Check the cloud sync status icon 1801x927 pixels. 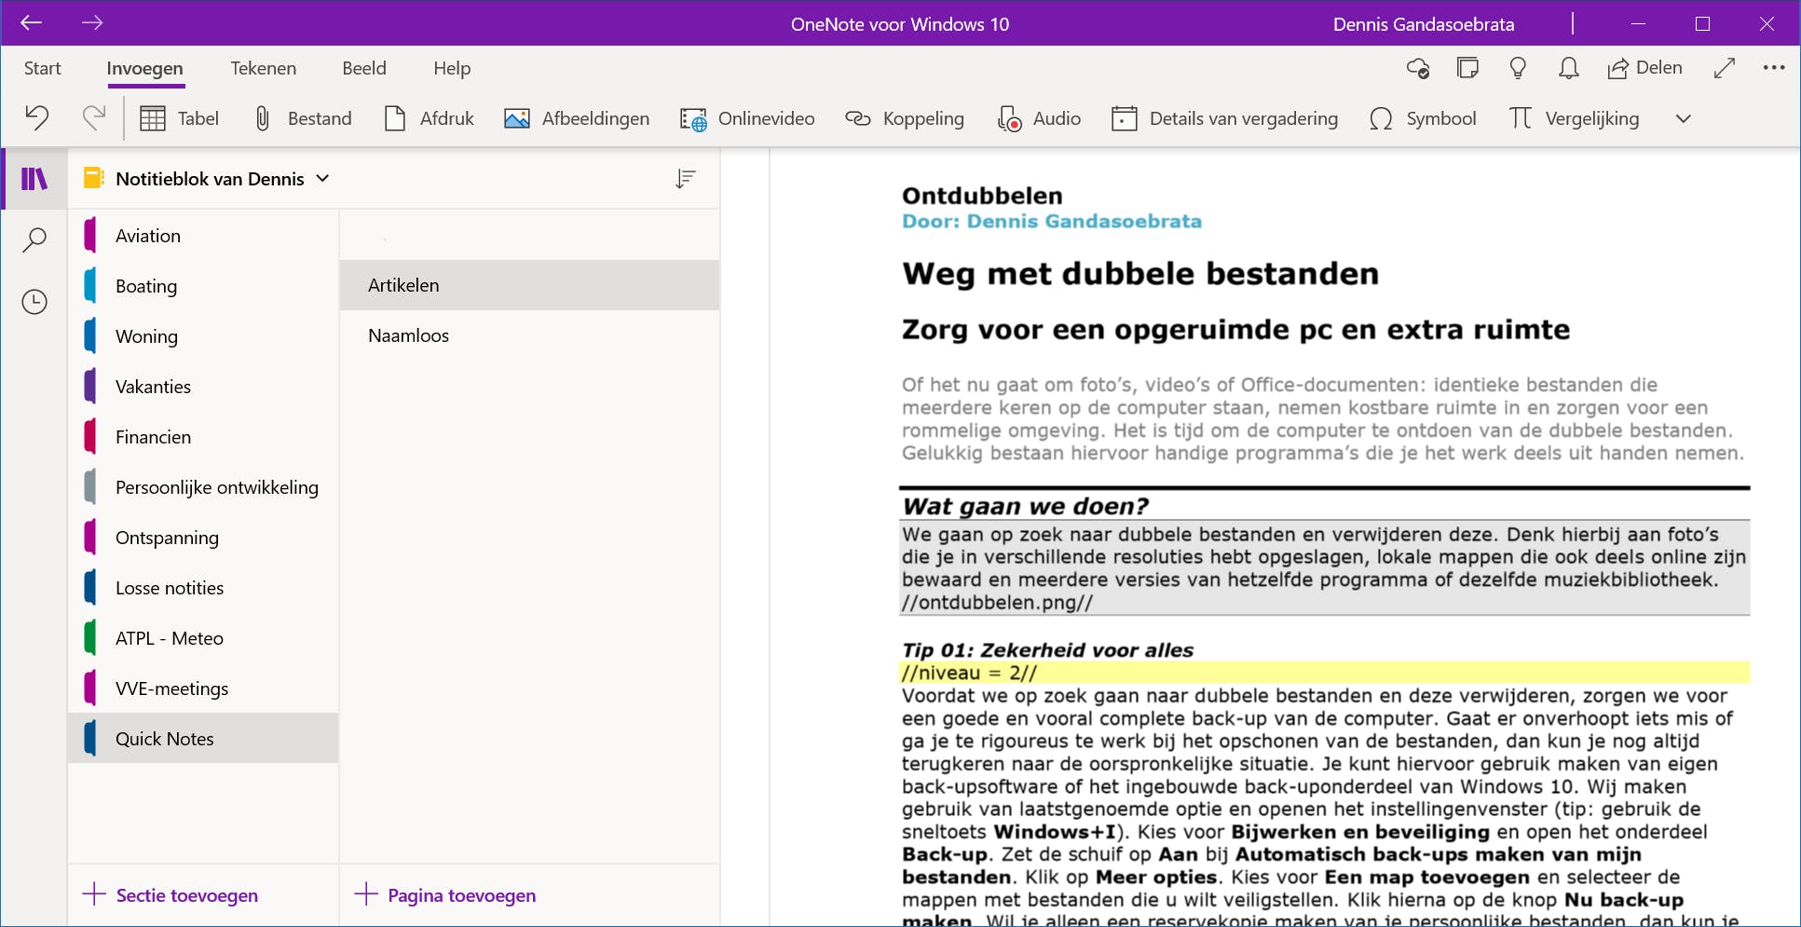pyautogui.click(x=1417, y=68)
